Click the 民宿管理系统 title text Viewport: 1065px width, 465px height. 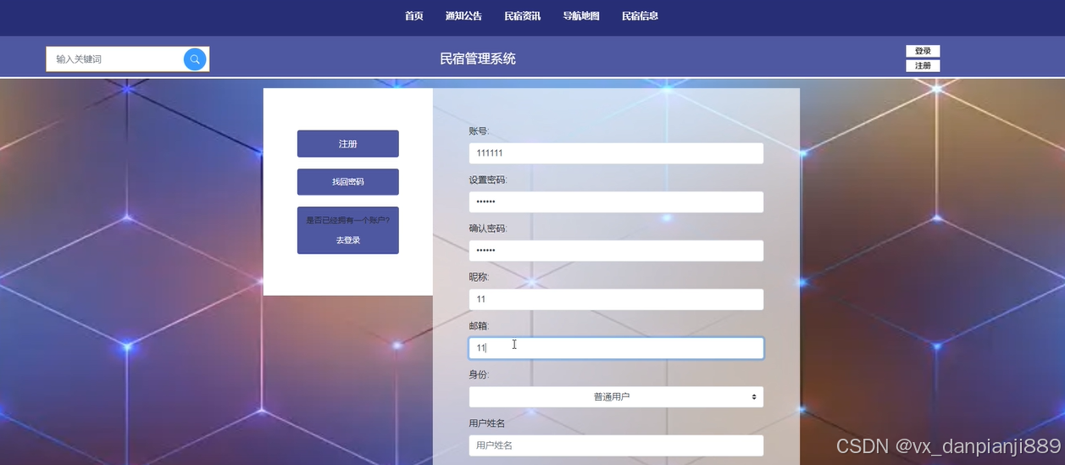click(478, 58)
